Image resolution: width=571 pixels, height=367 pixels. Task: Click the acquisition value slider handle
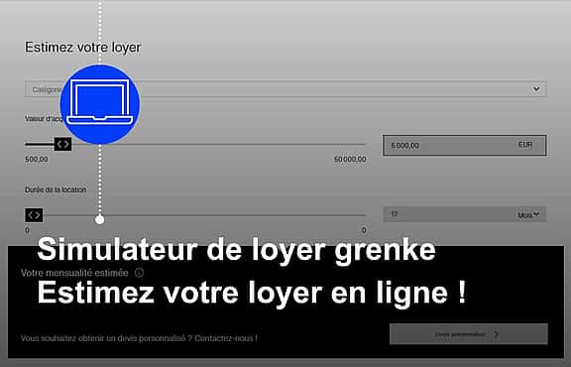[x=63, y=145]
